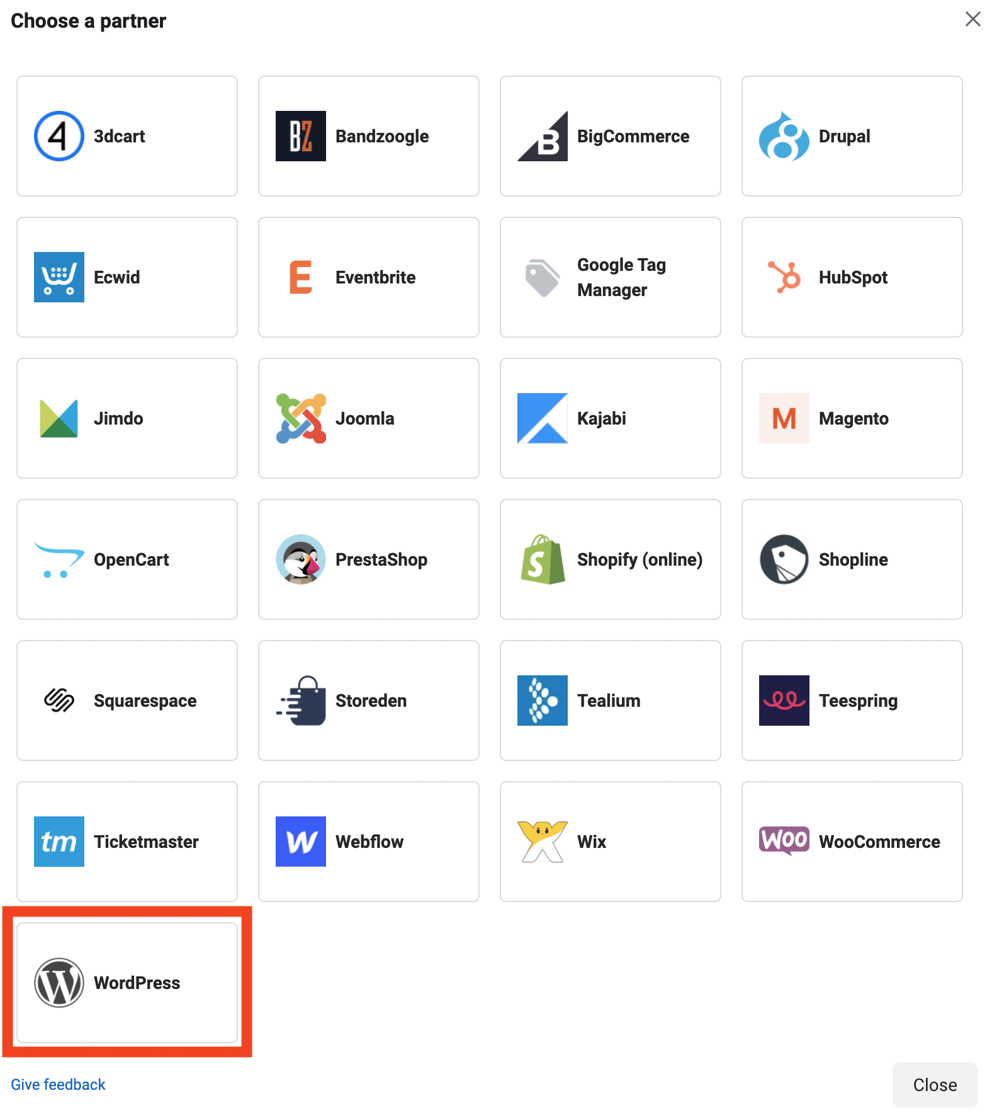This screenshot has height=1115, width=992.
Task: Pick Ticketmaster partner label
Action: 147,842
